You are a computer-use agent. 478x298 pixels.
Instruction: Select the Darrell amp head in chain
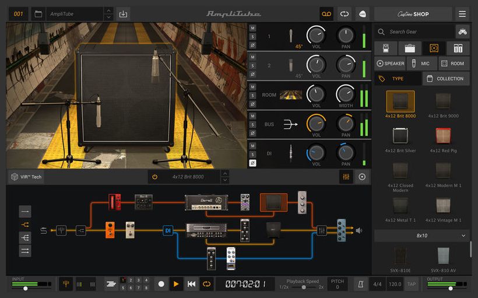click(x=206, y=202)
